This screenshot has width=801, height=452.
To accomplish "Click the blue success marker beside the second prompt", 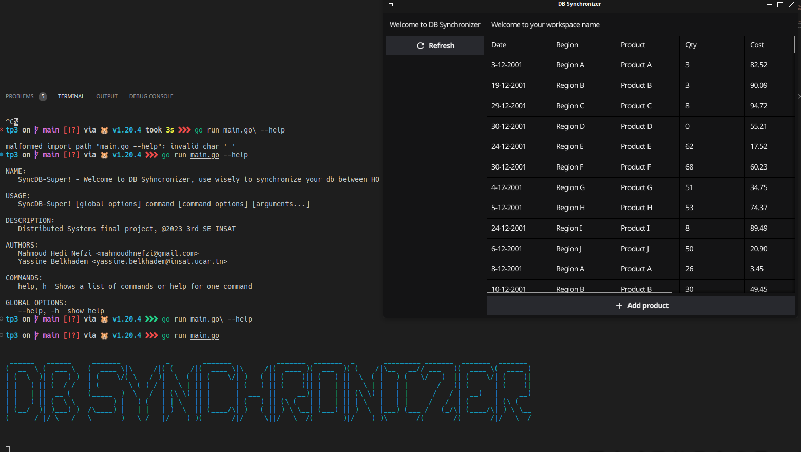I will 2,155.
